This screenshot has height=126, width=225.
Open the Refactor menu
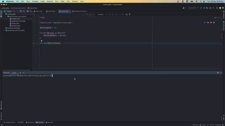50,1
